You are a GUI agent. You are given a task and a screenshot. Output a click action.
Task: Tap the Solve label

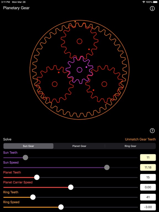(7, 139)
